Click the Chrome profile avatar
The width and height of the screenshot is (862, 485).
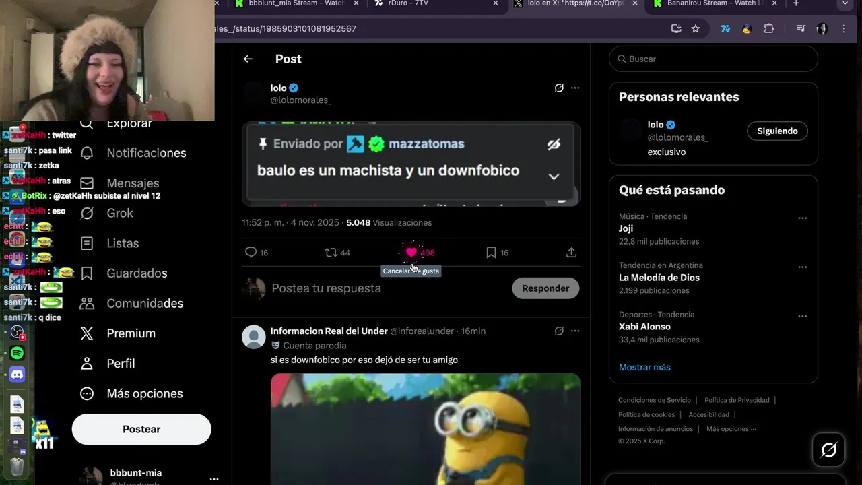click(x=822, y=28)
